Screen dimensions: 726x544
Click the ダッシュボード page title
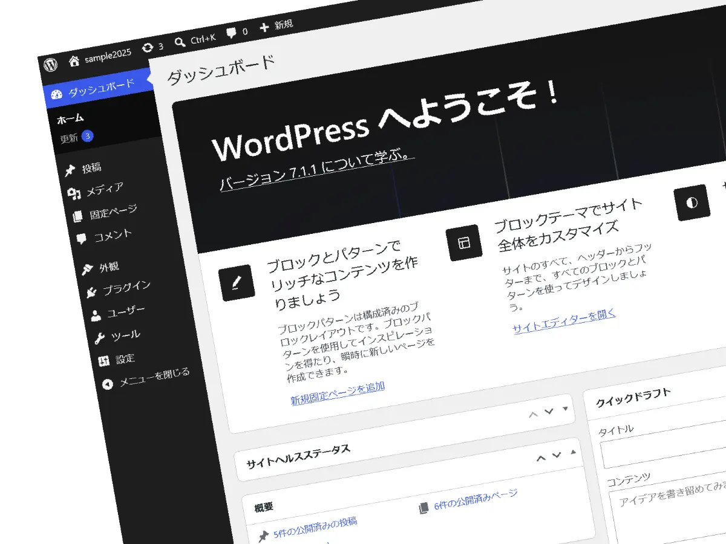pyautogui.click(x=221, y=69)
